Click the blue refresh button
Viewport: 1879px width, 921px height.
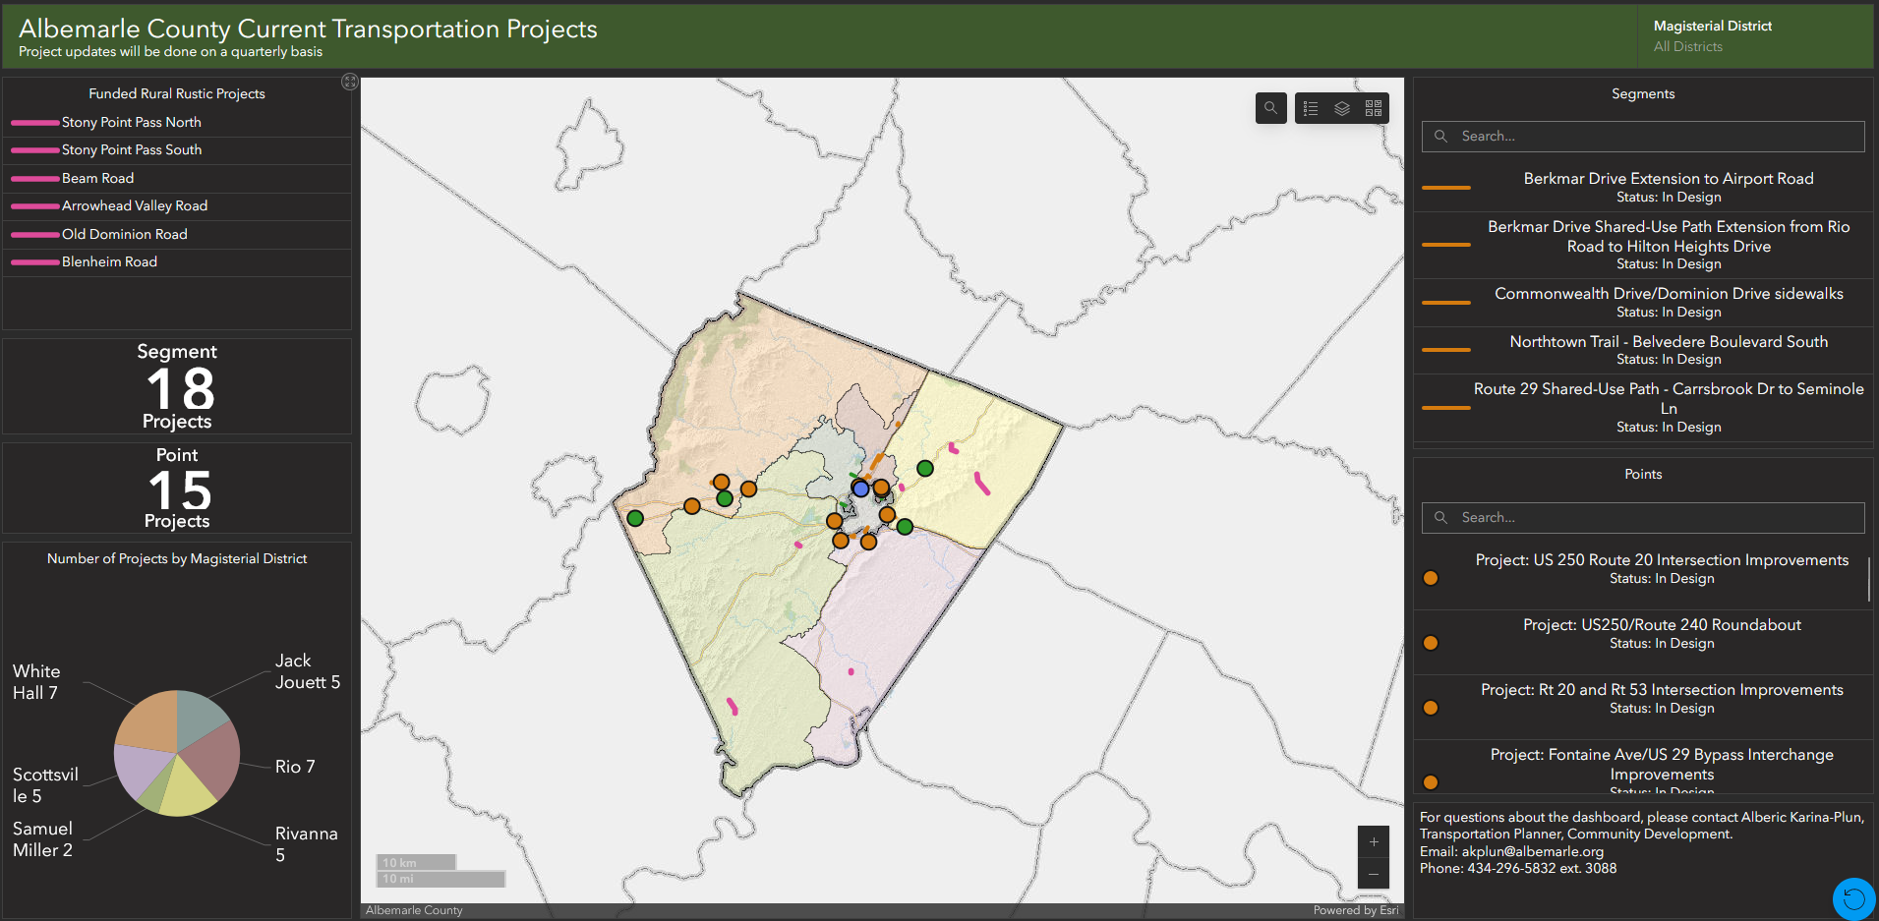click(1853, 898)
